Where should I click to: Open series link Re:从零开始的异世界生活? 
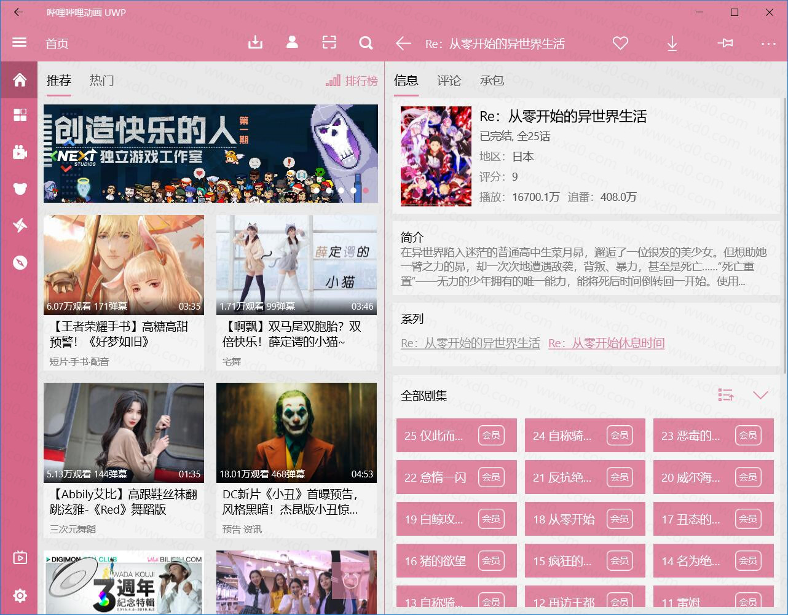tap(470, 343)
